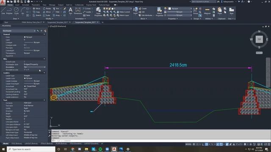This screenshot has height=152, width=271.
Task: Activate the Fillet command
Action: point(56,12)
